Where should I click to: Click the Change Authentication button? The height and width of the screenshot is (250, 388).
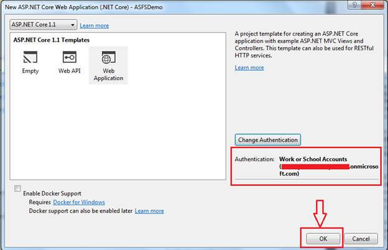click(268, 140)
